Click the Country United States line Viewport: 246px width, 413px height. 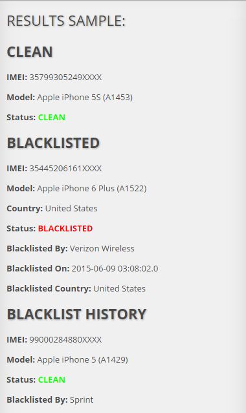point(52,209)
